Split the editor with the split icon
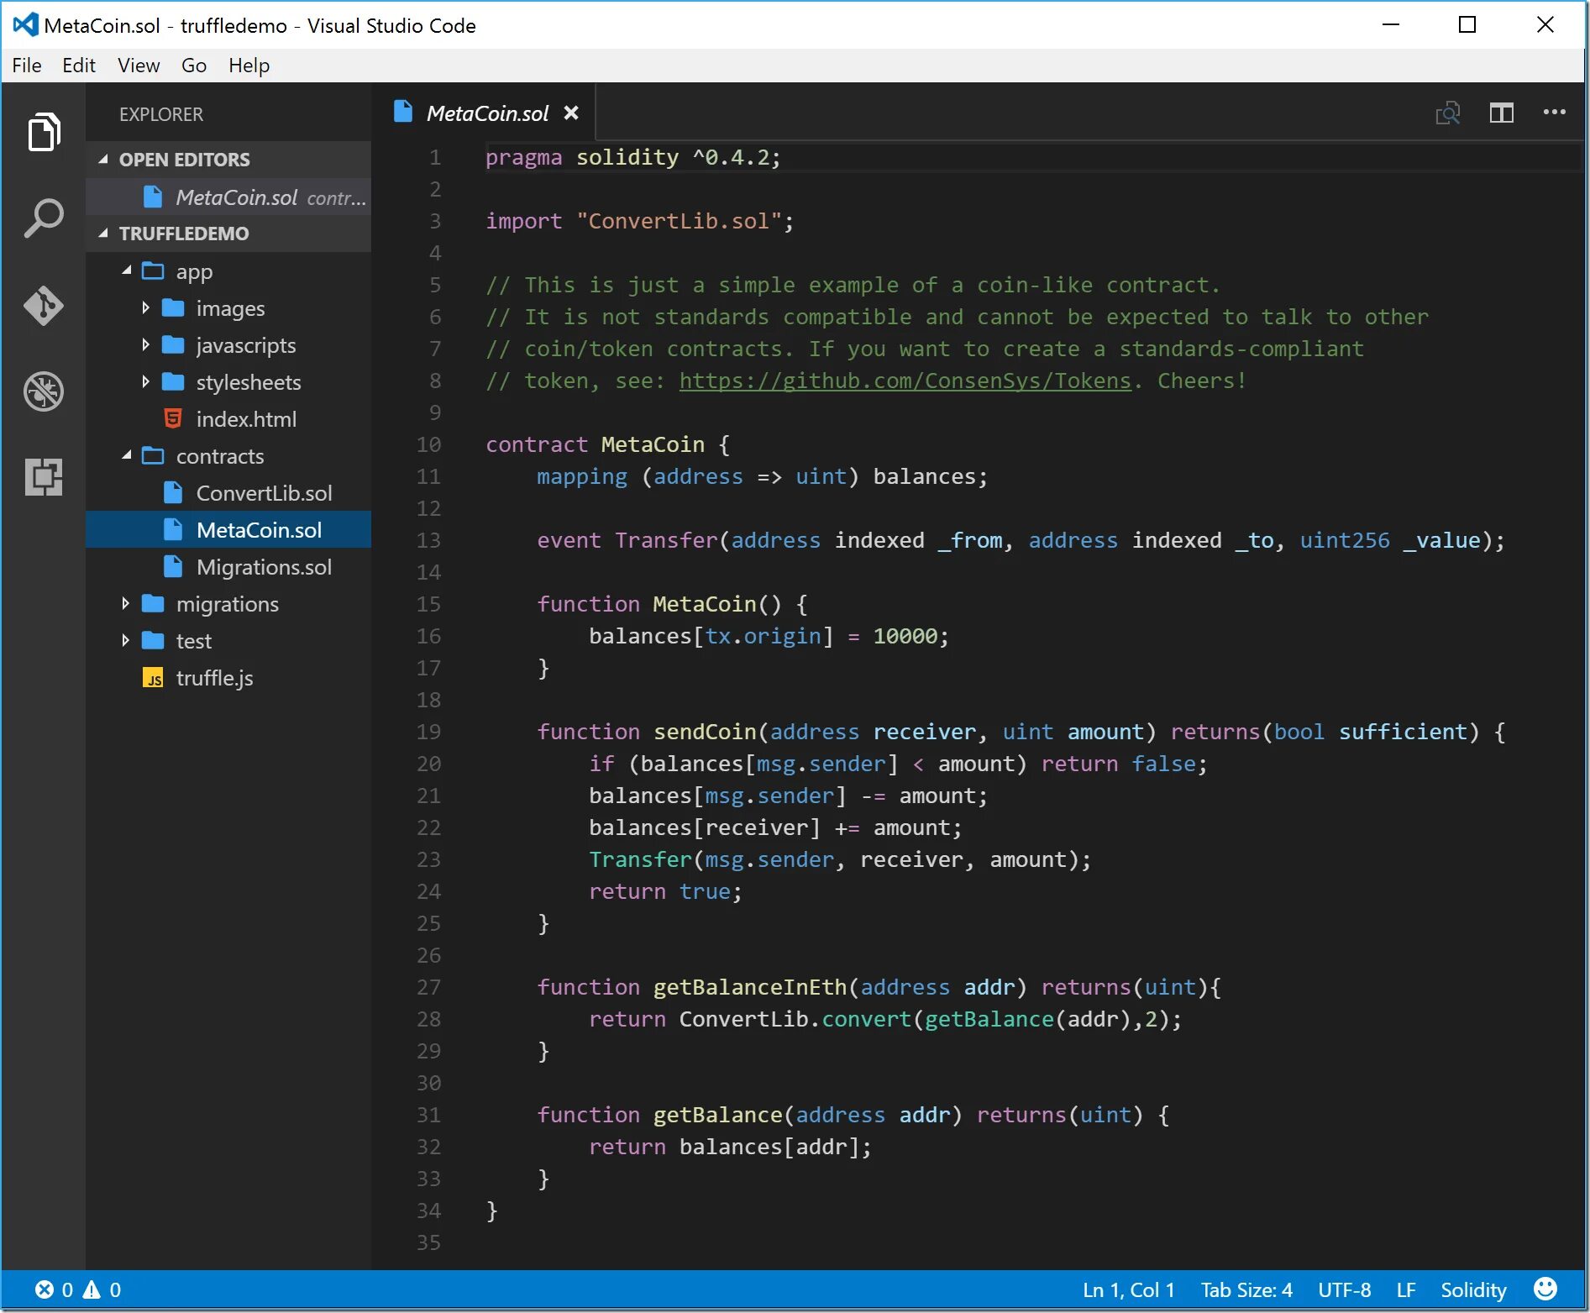Viewport: 1590px width, 1313px height. (x=1502, y=113)
